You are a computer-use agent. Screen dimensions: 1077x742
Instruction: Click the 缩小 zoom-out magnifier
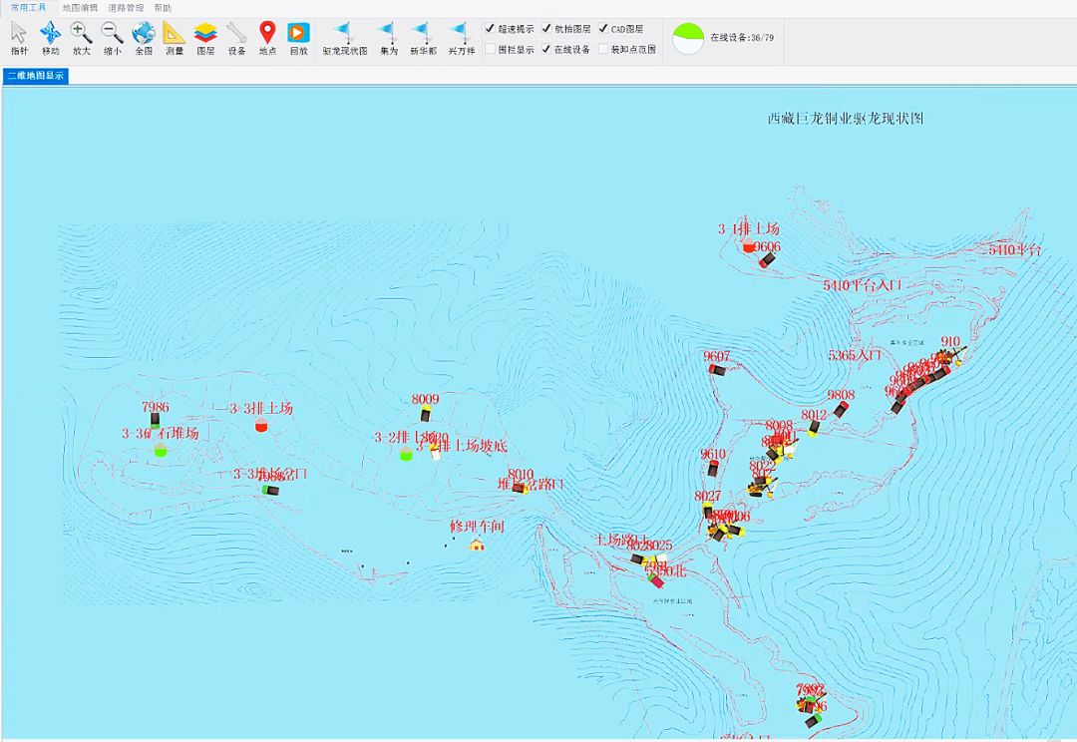112,39
